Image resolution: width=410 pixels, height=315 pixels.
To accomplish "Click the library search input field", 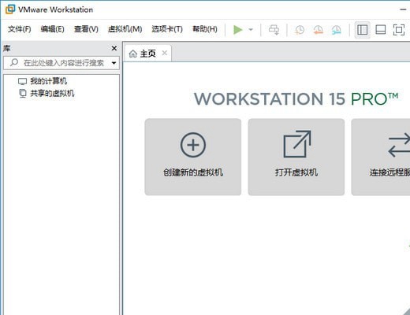I will (x=61, y=63).
